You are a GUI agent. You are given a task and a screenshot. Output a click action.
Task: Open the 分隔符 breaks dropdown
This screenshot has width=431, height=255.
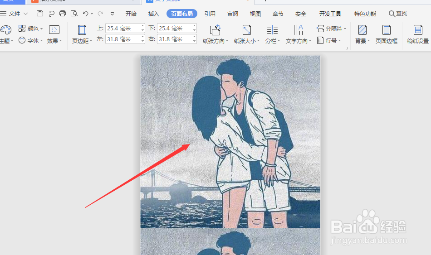331,29
